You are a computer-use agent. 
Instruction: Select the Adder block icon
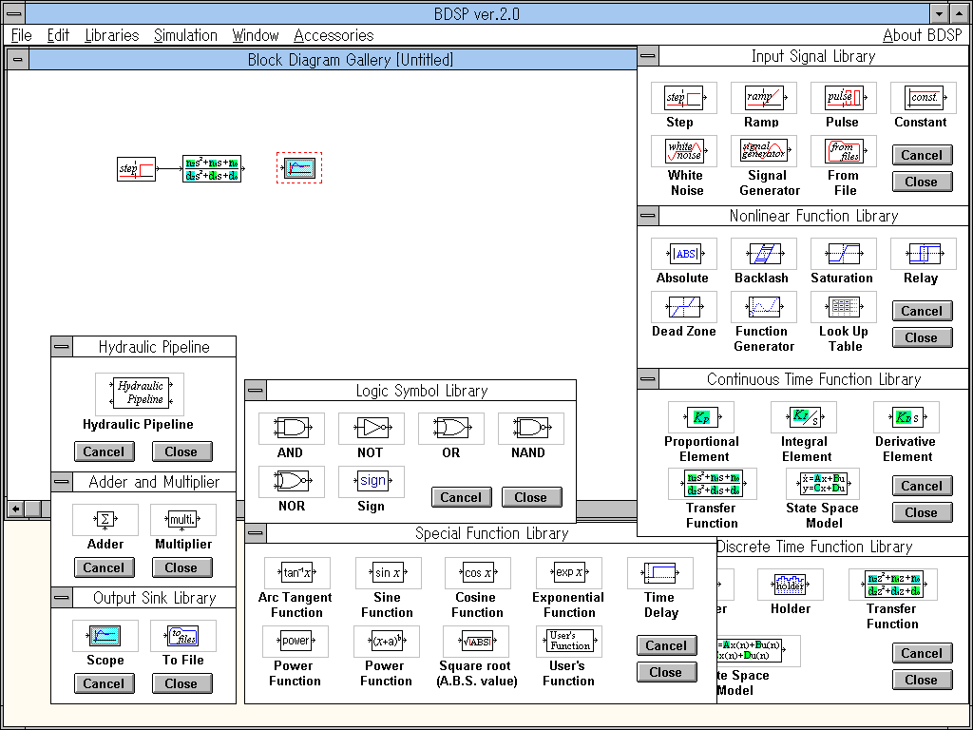tap(105, 520)
